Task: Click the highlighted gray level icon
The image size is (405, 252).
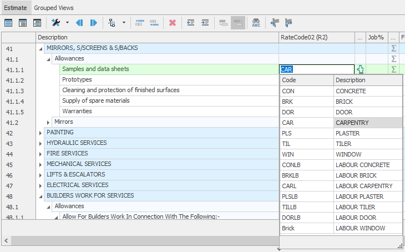Action: (238, 23)
